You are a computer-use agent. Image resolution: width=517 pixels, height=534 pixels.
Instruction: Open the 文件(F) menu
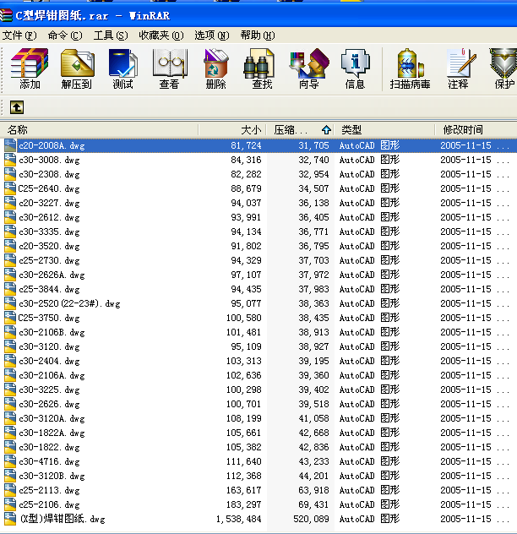click(x=19, y=35)
